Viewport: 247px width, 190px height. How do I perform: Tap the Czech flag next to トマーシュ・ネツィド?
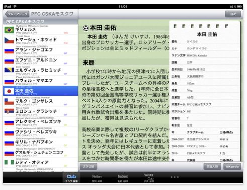[9, 40]
